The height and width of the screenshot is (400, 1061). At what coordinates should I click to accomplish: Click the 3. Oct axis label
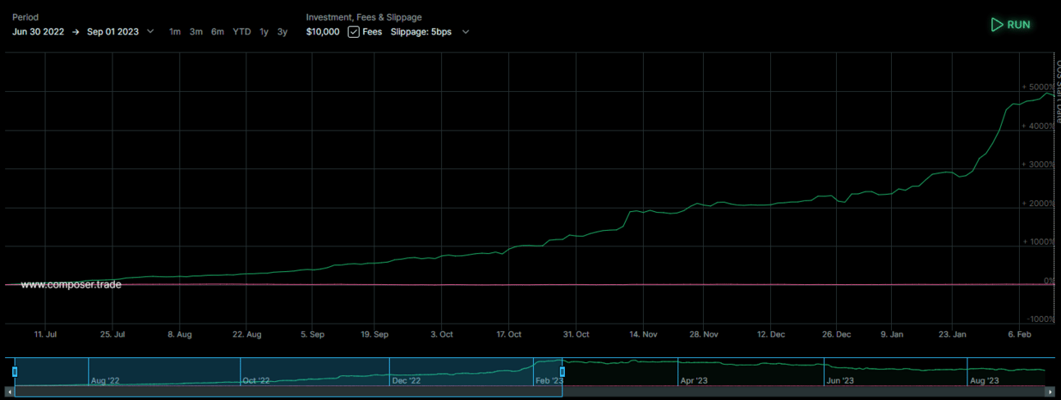(442, 335)
